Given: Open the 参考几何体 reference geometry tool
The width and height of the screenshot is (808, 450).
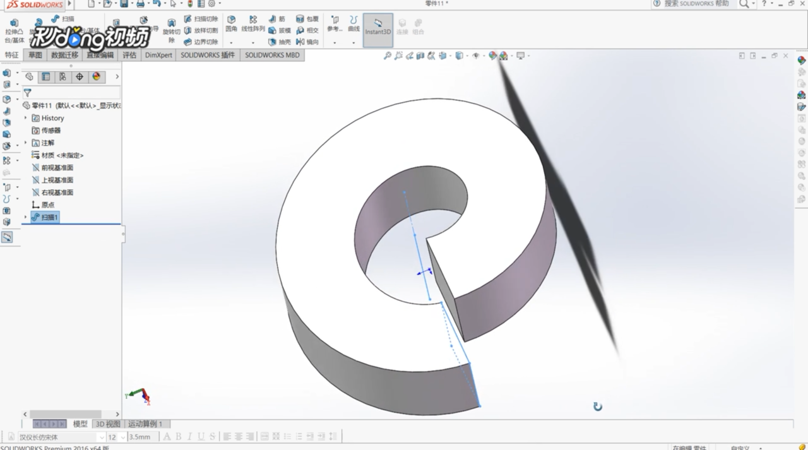Looking at the screenshot, I should (335, 24).
